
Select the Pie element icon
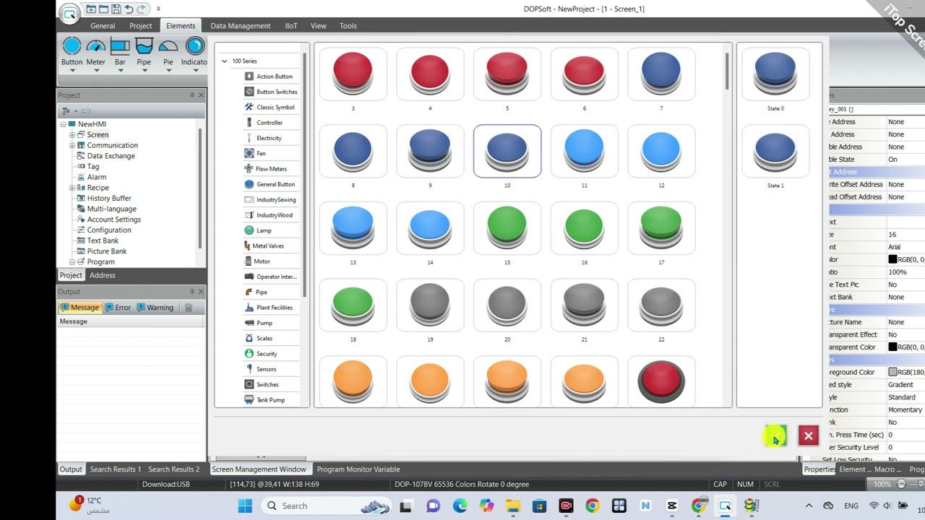click(x=168, y=47)
